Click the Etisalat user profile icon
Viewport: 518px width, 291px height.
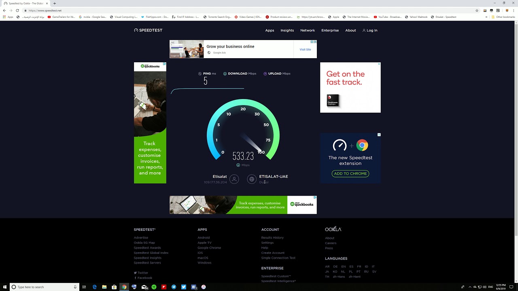tap(234, 179)
